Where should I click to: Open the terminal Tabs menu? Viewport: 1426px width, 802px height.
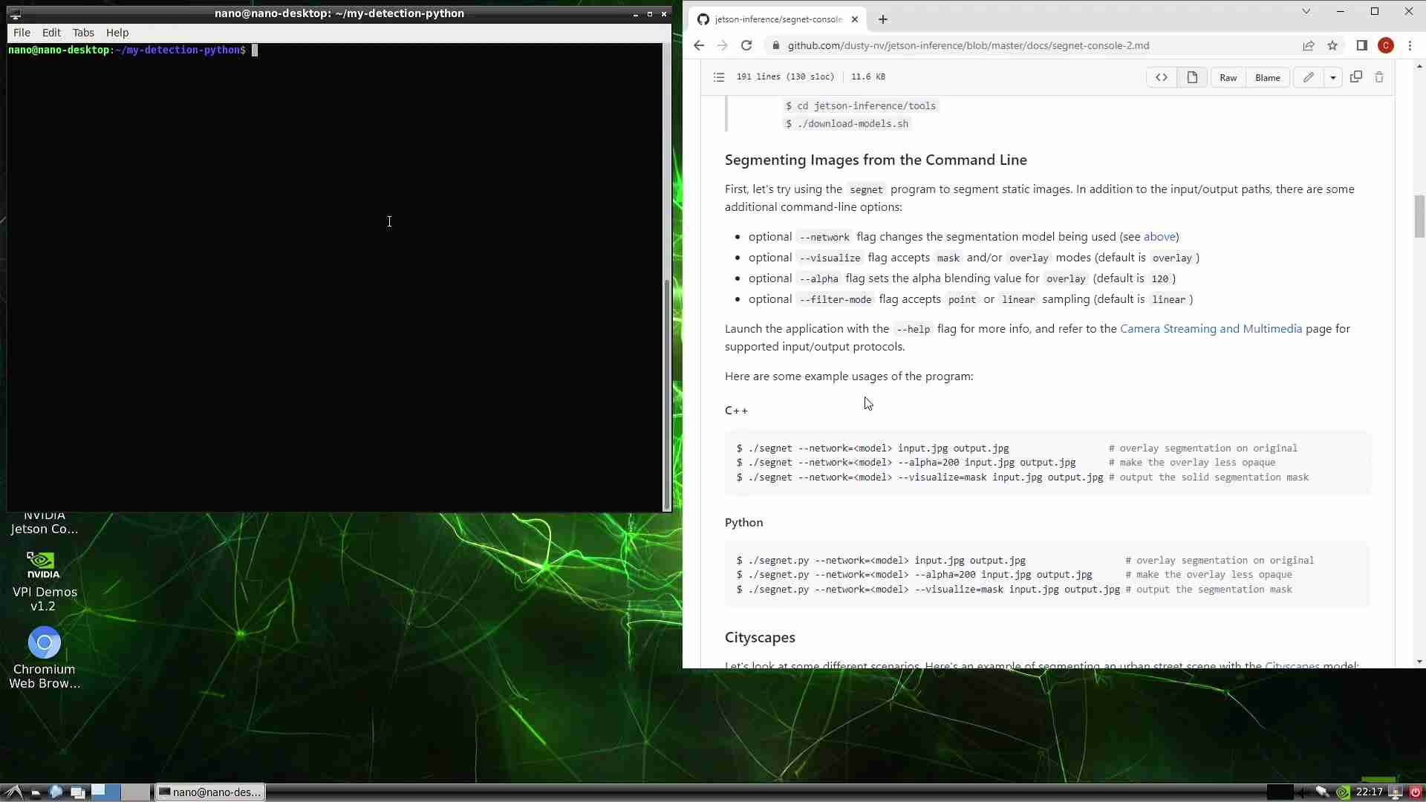pyautogui.click(x=83, y=33)
